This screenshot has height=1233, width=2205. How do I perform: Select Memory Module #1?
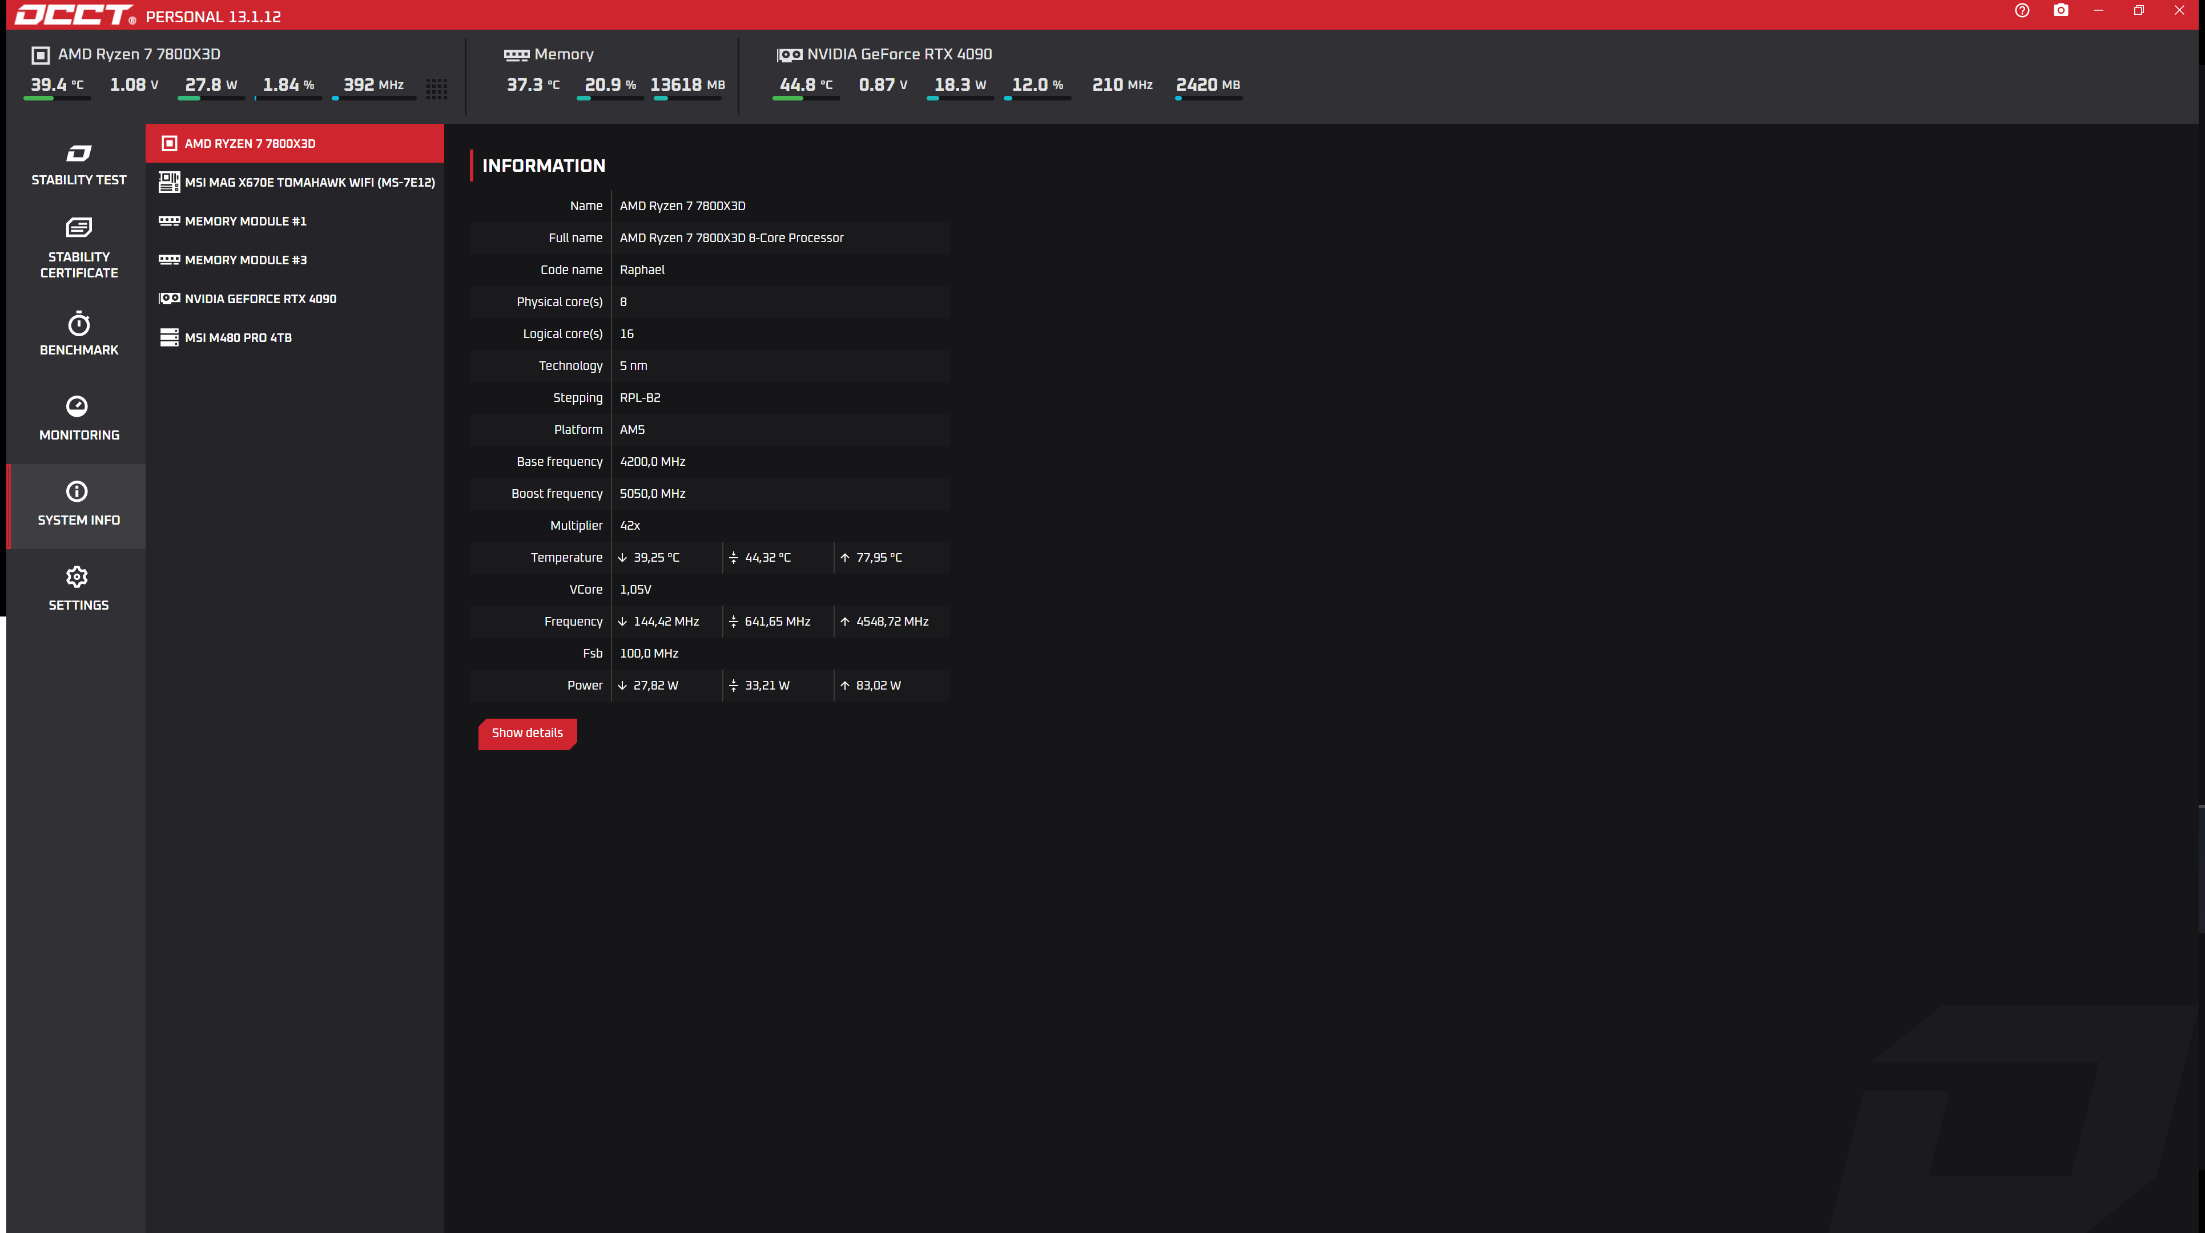click(295, 221)
